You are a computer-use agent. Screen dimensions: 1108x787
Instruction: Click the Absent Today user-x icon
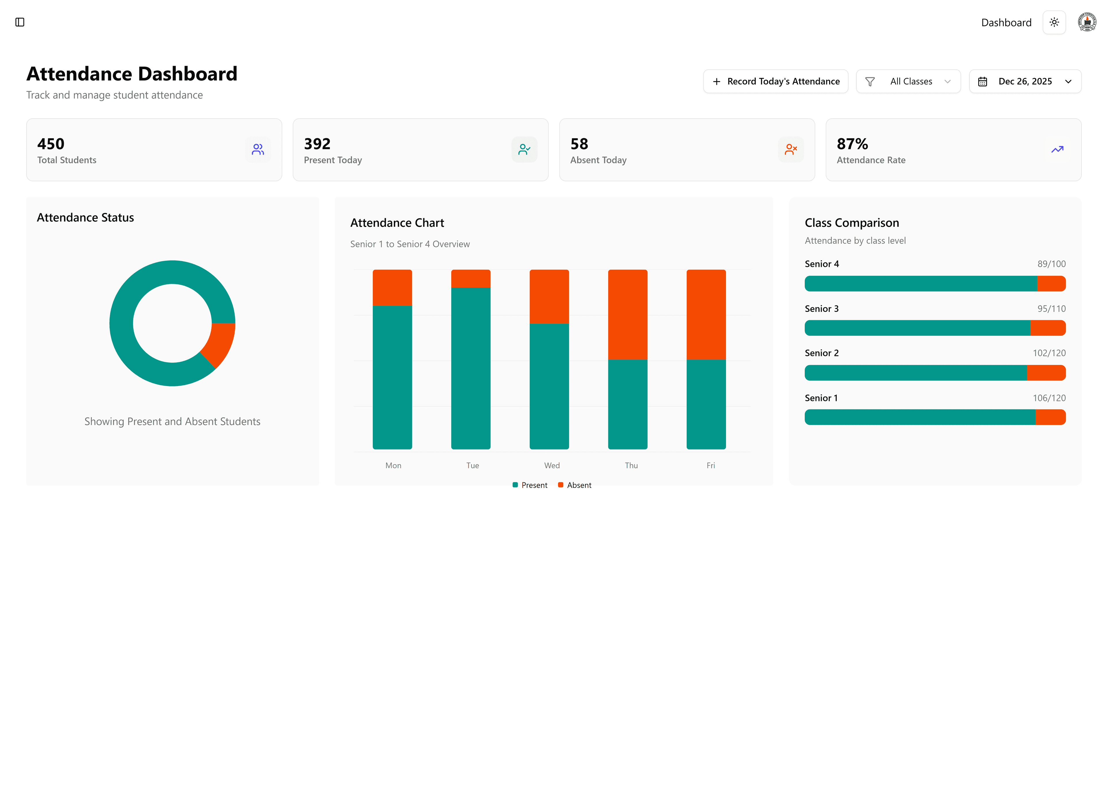[x=791, y=149]
